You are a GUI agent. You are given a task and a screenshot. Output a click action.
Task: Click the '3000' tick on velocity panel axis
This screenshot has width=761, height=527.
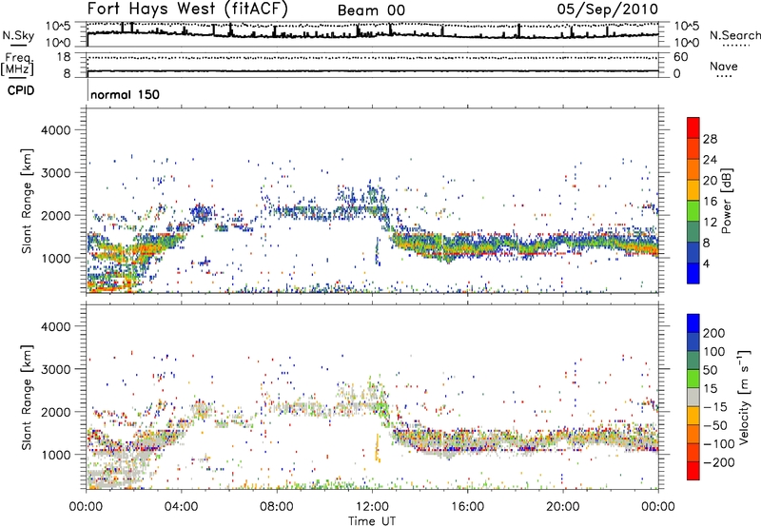(x=55, y=369)
